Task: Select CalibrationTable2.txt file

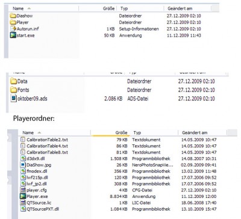Action: coord(47,140)
